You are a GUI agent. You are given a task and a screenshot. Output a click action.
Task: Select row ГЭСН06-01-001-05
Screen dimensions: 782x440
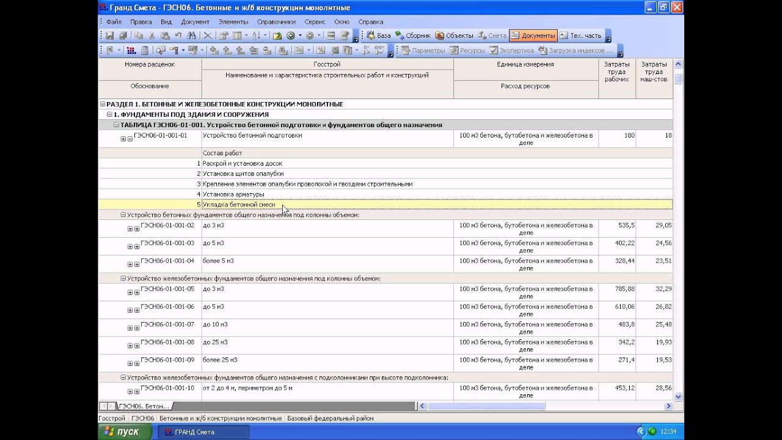pos(386,293)
